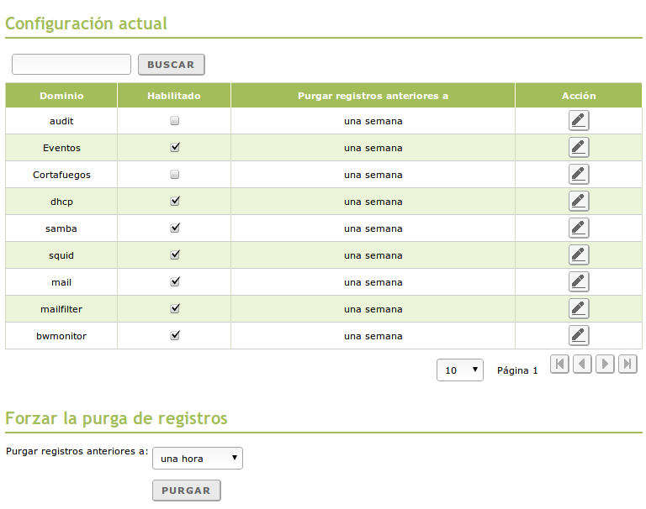The width and height of the screenshot is (646, 509).
Task: Expand the purge period dropdown
Action: click(x=198, y=459)
